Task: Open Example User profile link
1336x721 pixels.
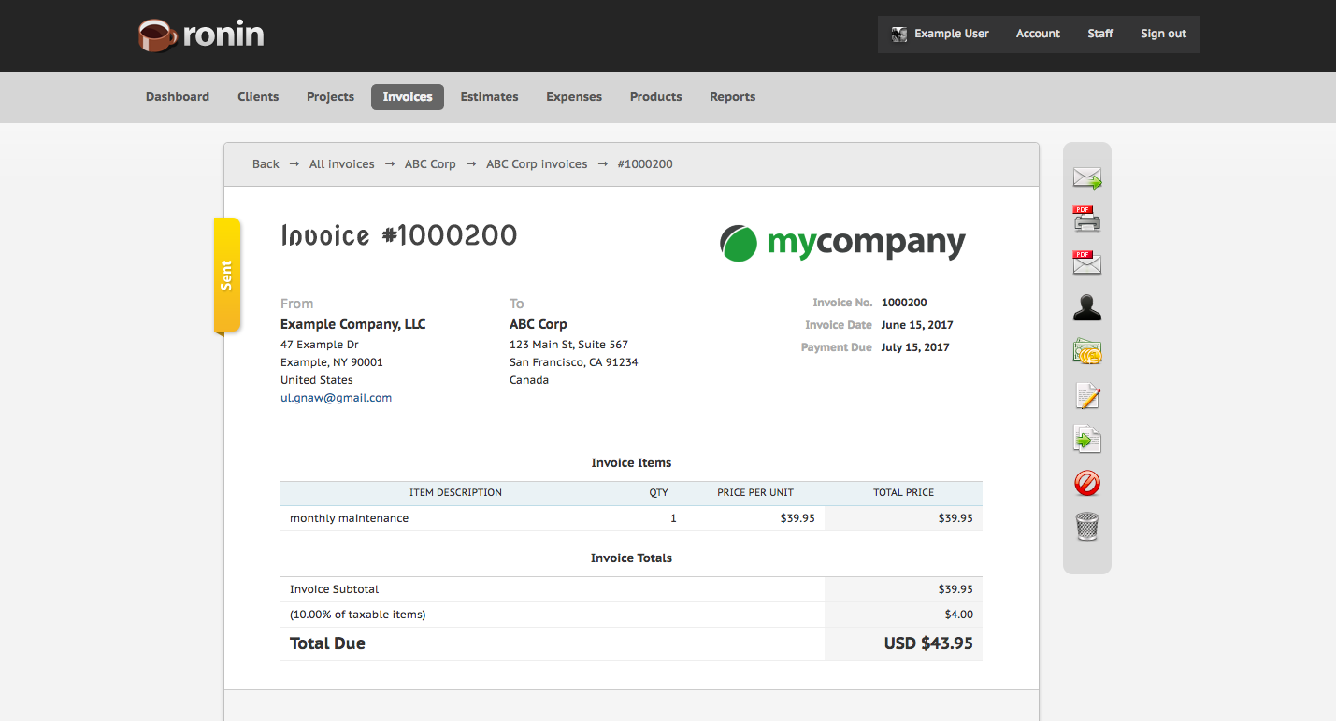Action: [x=951, y=34]
